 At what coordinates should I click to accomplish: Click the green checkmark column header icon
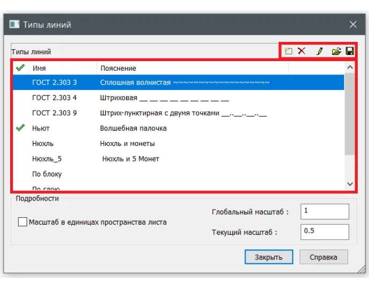click(20, 68)
